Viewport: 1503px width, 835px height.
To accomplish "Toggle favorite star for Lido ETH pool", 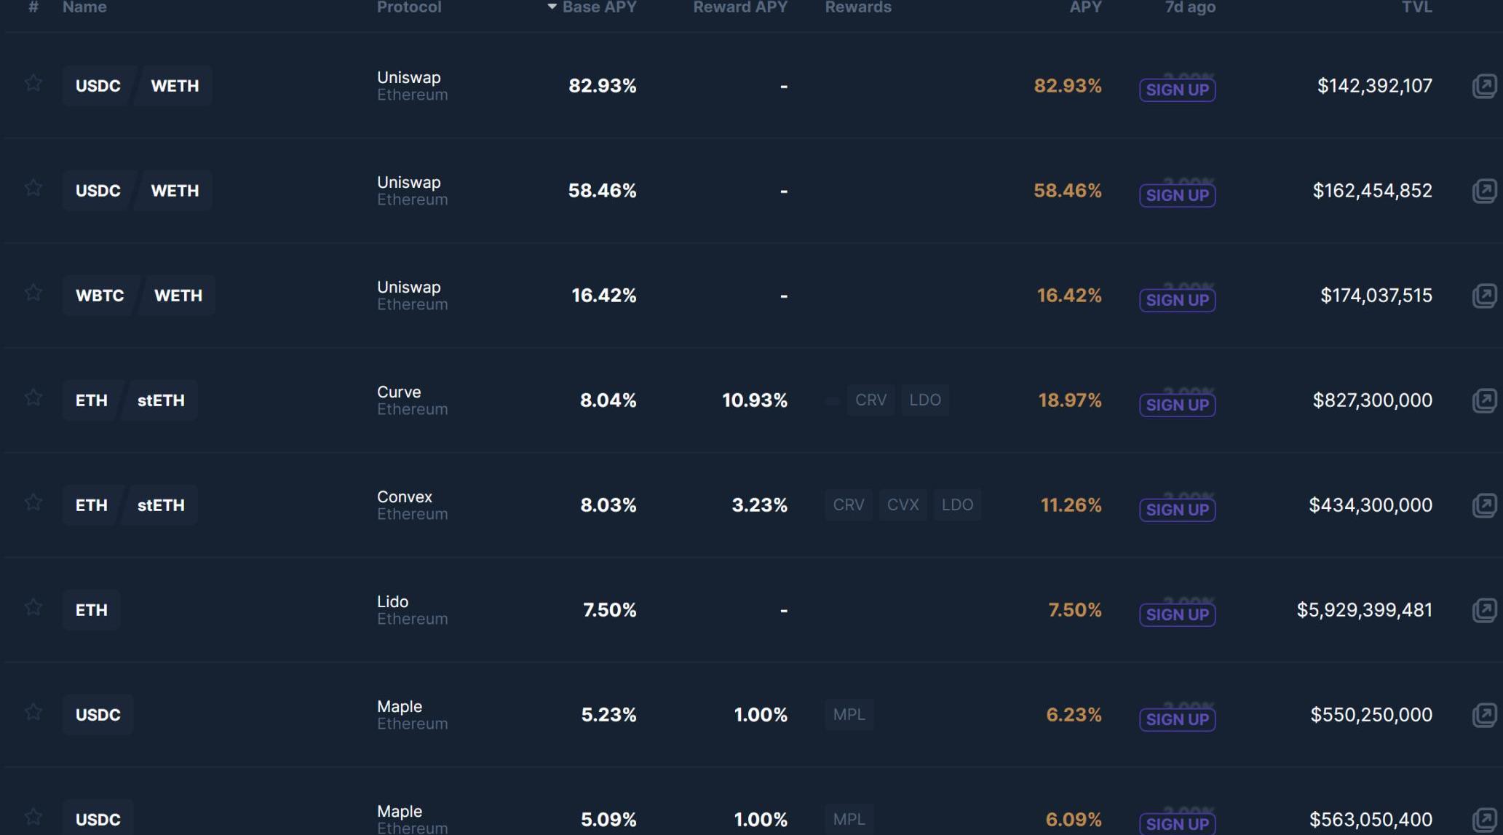I will point(33,608).
